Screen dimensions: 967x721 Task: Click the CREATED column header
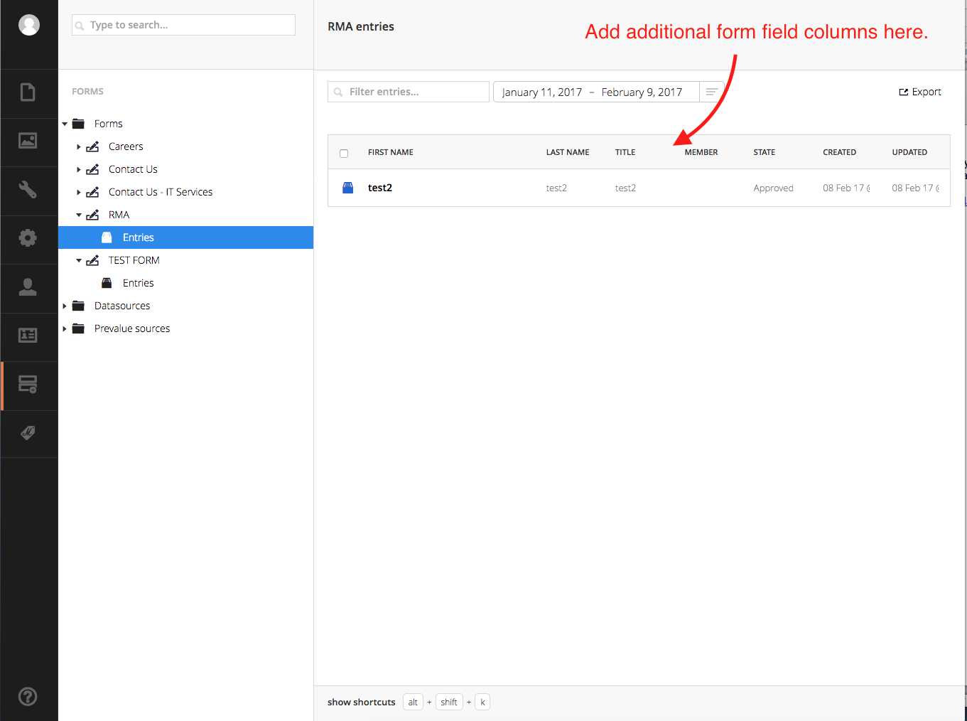840,152
